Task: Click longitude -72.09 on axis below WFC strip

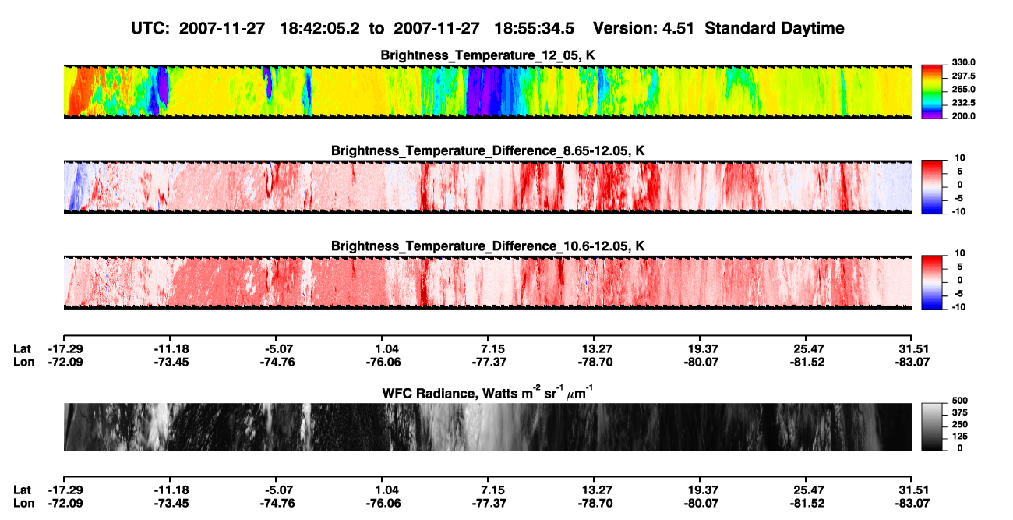Action: click(x=64, y=503)
